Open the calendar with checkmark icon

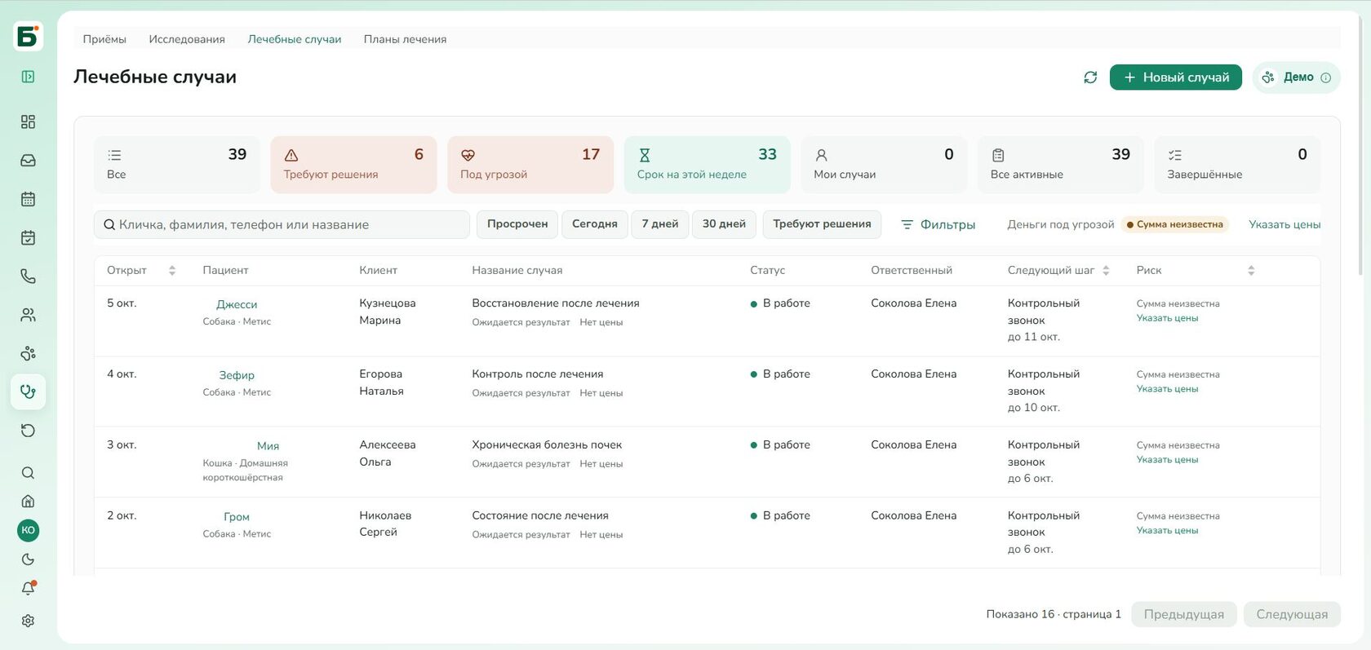pos(28,237)
